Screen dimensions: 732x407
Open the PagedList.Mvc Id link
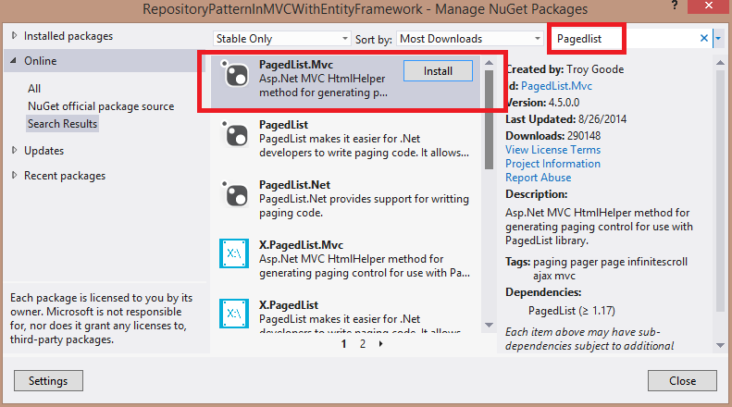click(x=556, y=86)
